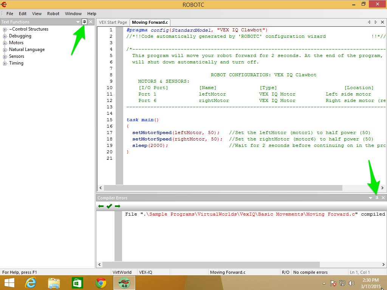Click the next error green arrow icon
Screen dimensions: 387x290
(118, 206)
